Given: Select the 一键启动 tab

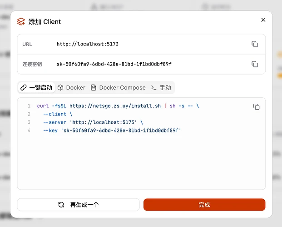Looking at the screenshot, I should (x=36, y=87).
